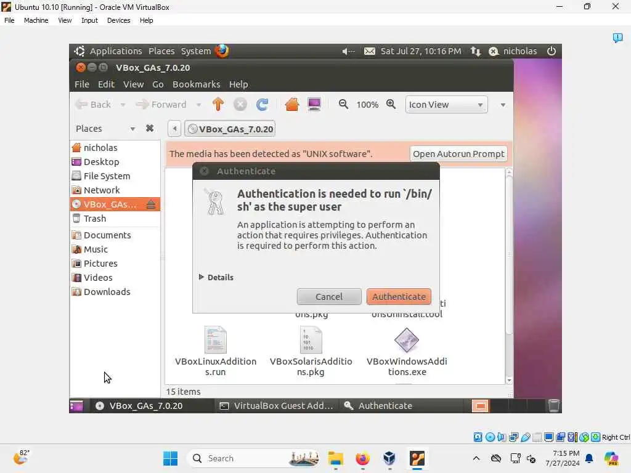Open the network connections indicator
631x473 pixels.
pos(476,51)
